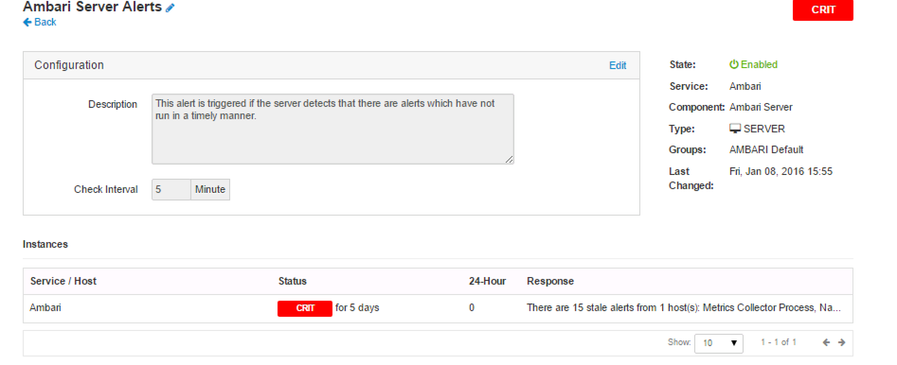Viewport: 897px width, 365px height.
Task: Click the CRIT status badge for Ambari
Action: point(305,308)
